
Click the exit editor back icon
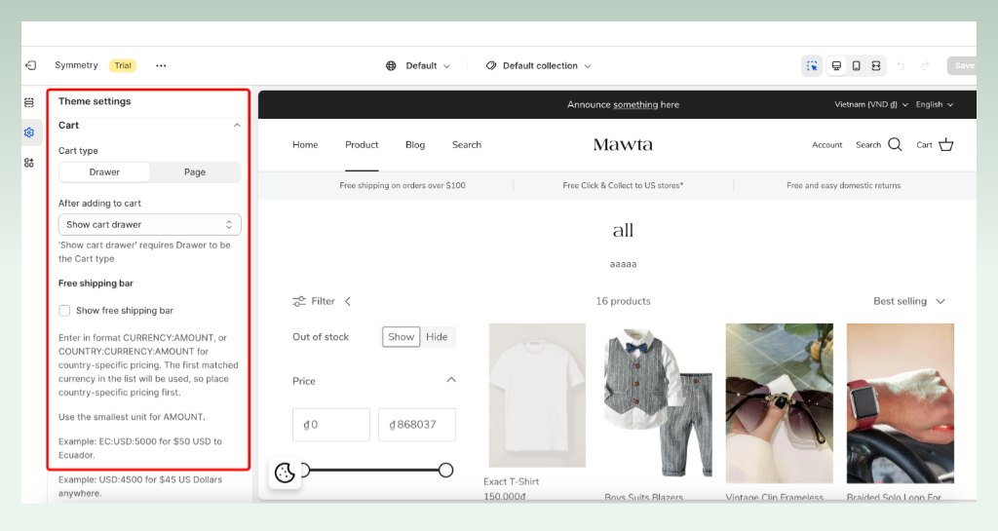pyautogui.click(x=30, y=65)
